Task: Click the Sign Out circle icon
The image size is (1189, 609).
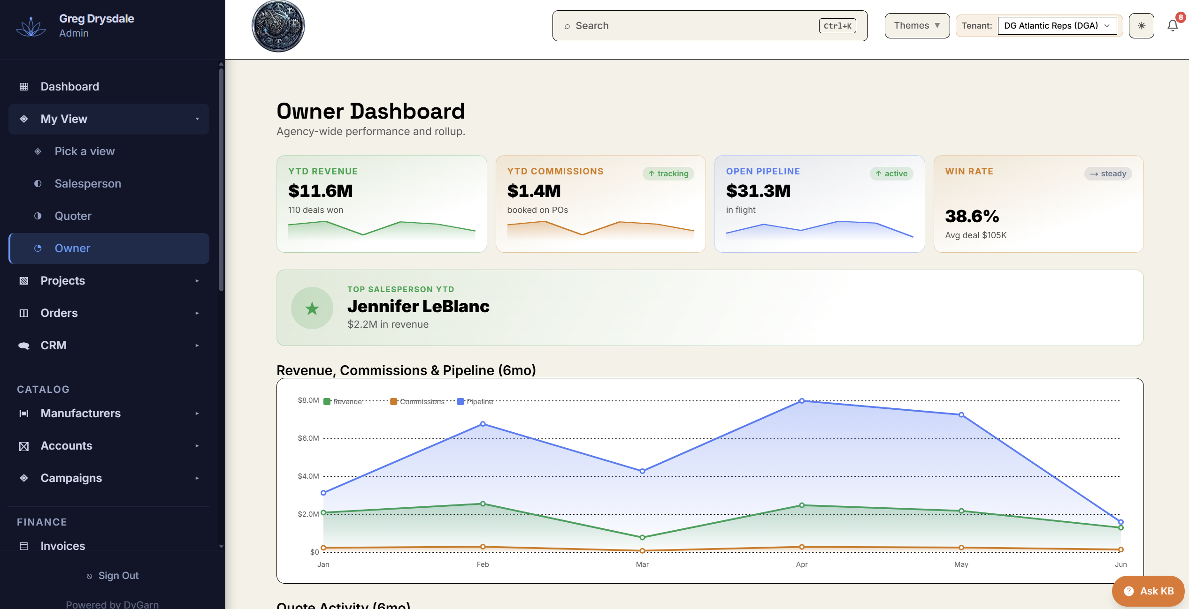Action: tap(90, 576)
